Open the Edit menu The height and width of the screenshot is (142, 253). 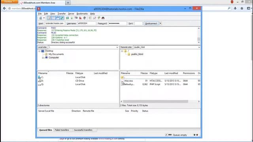(46, 14)
